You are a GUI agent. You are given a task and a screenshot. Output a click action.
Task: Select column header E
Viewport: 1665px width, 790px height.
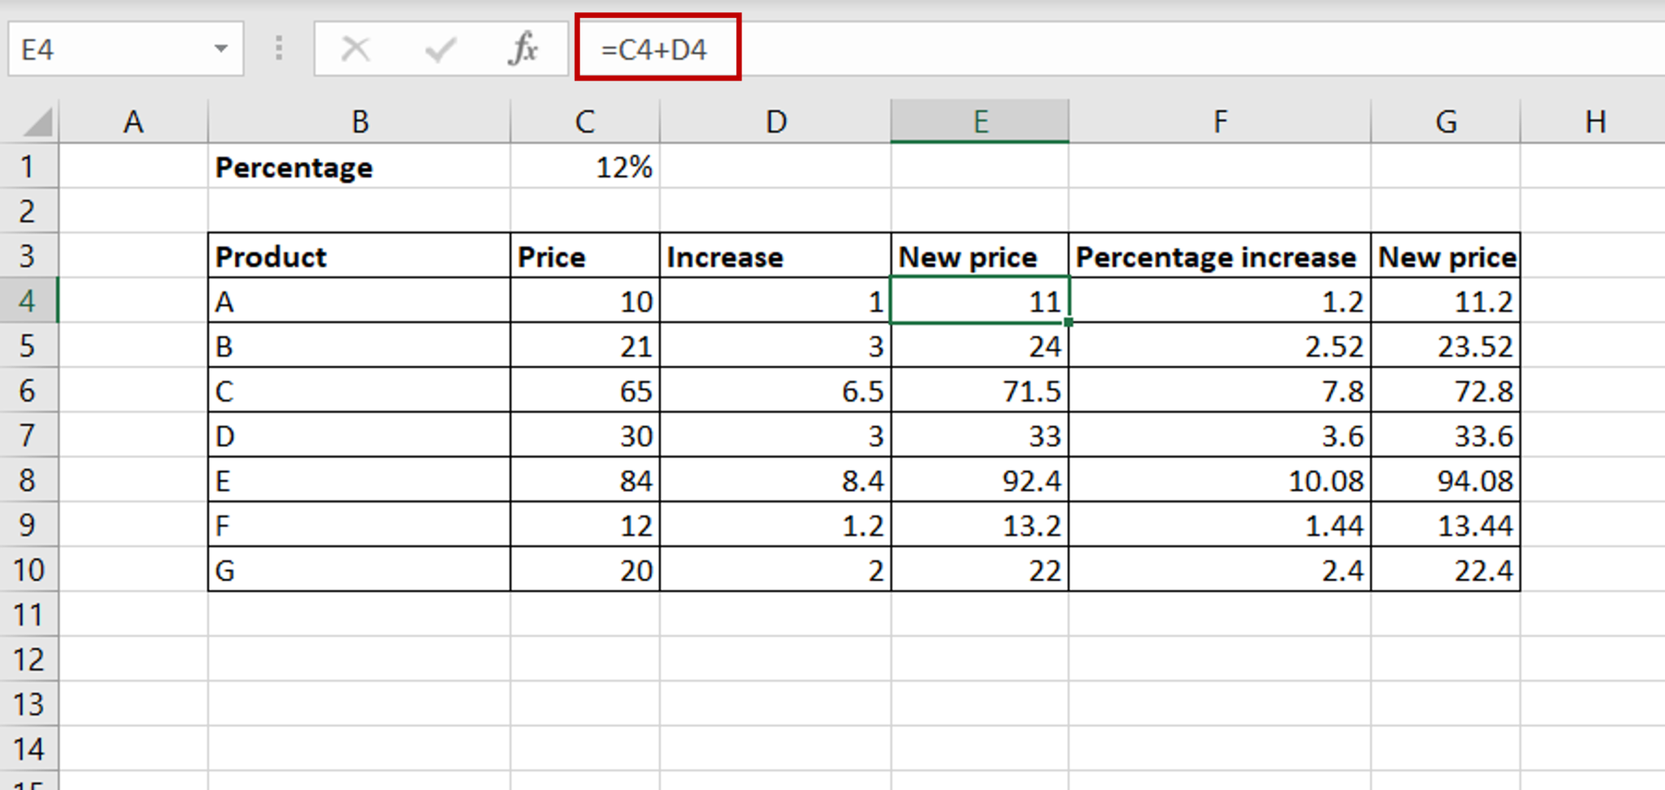point(980,120)
